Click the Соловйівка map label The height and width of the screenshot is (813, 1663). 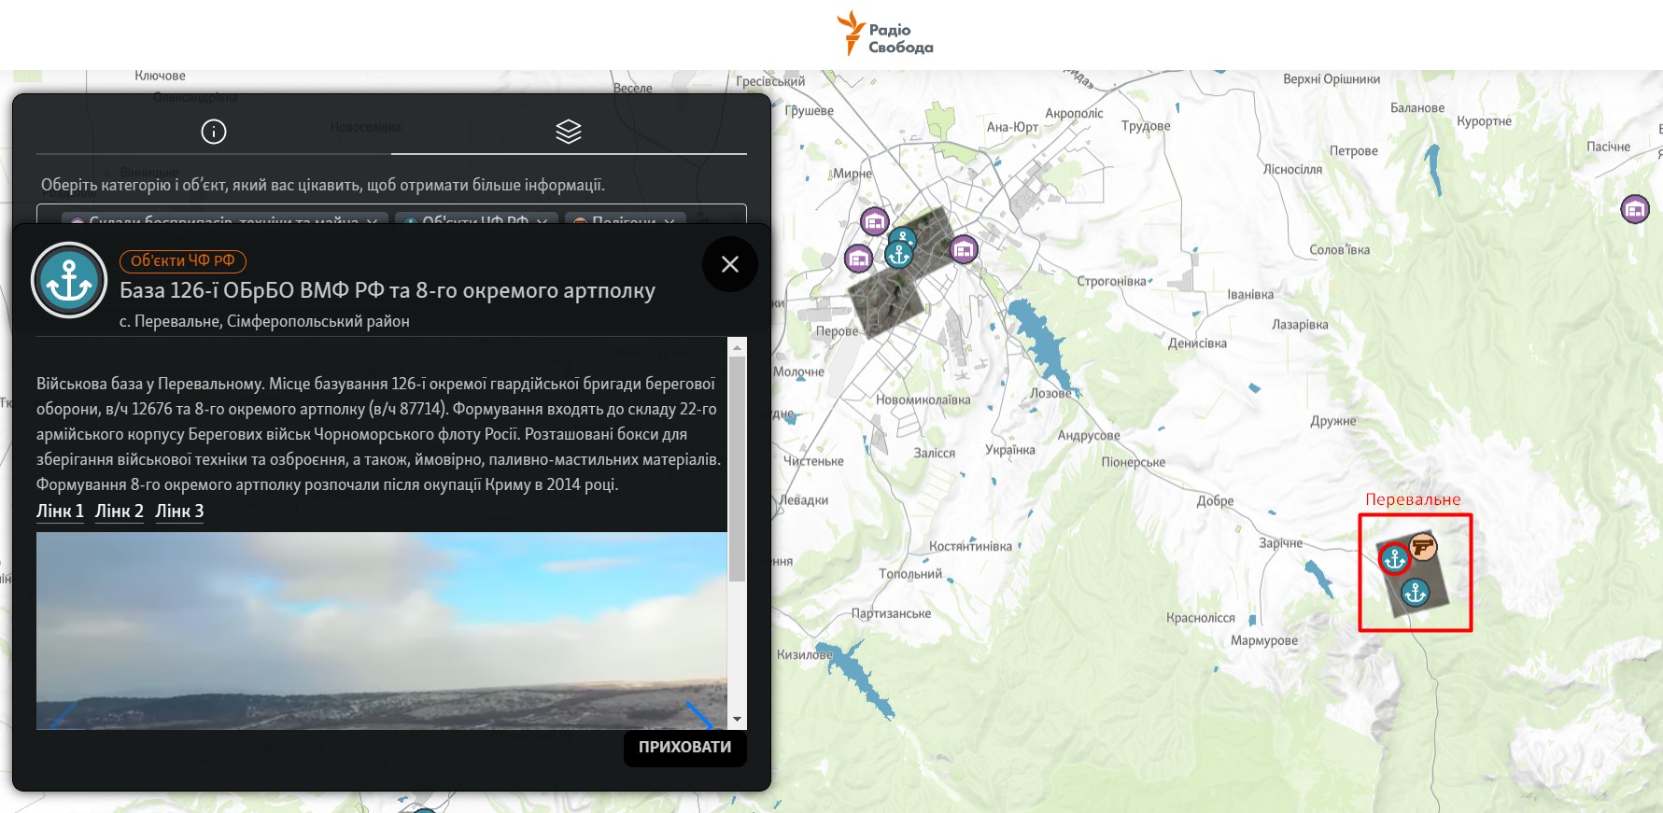coord(1340,250)
